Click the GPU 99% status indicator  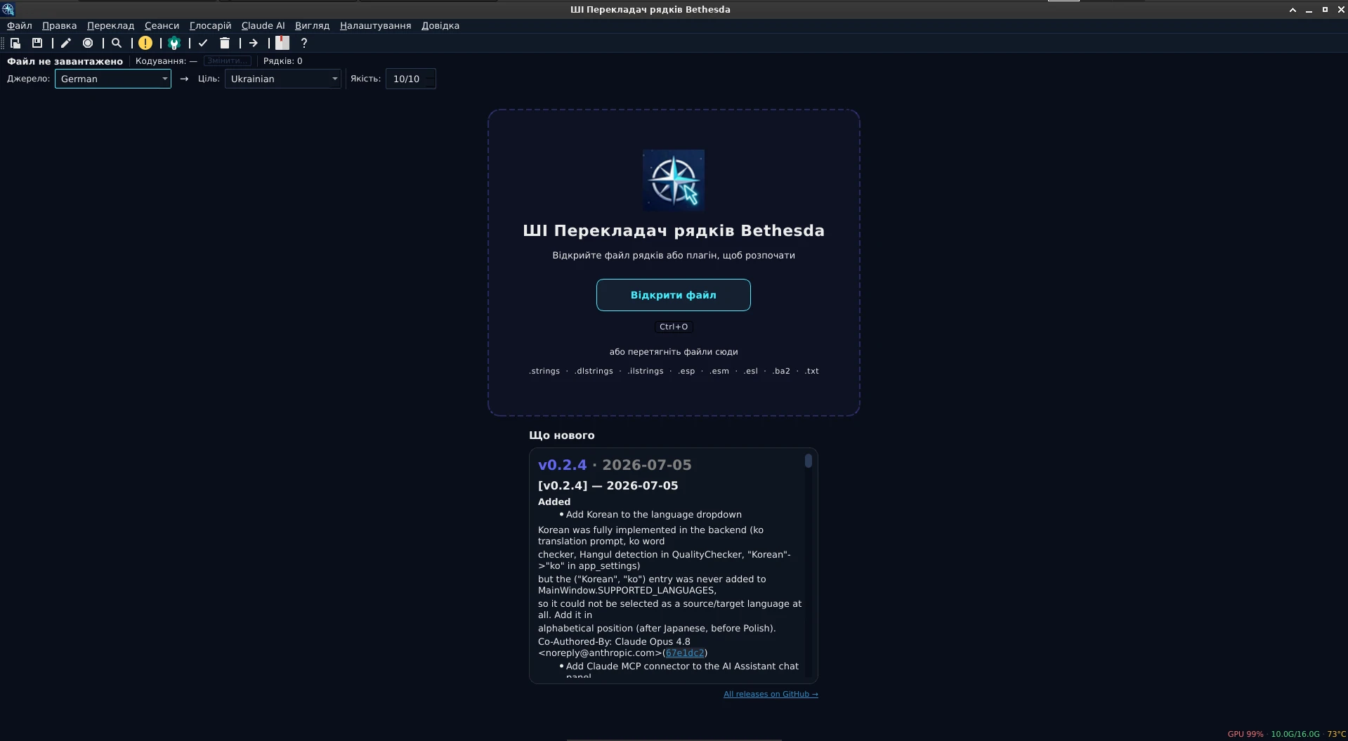[x=1245, y=734]
